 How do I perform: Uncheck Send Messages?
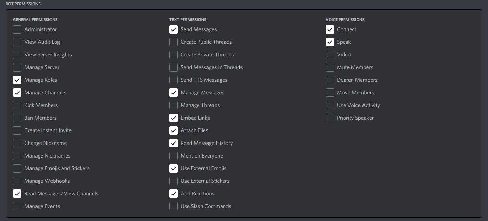(174, 29)
